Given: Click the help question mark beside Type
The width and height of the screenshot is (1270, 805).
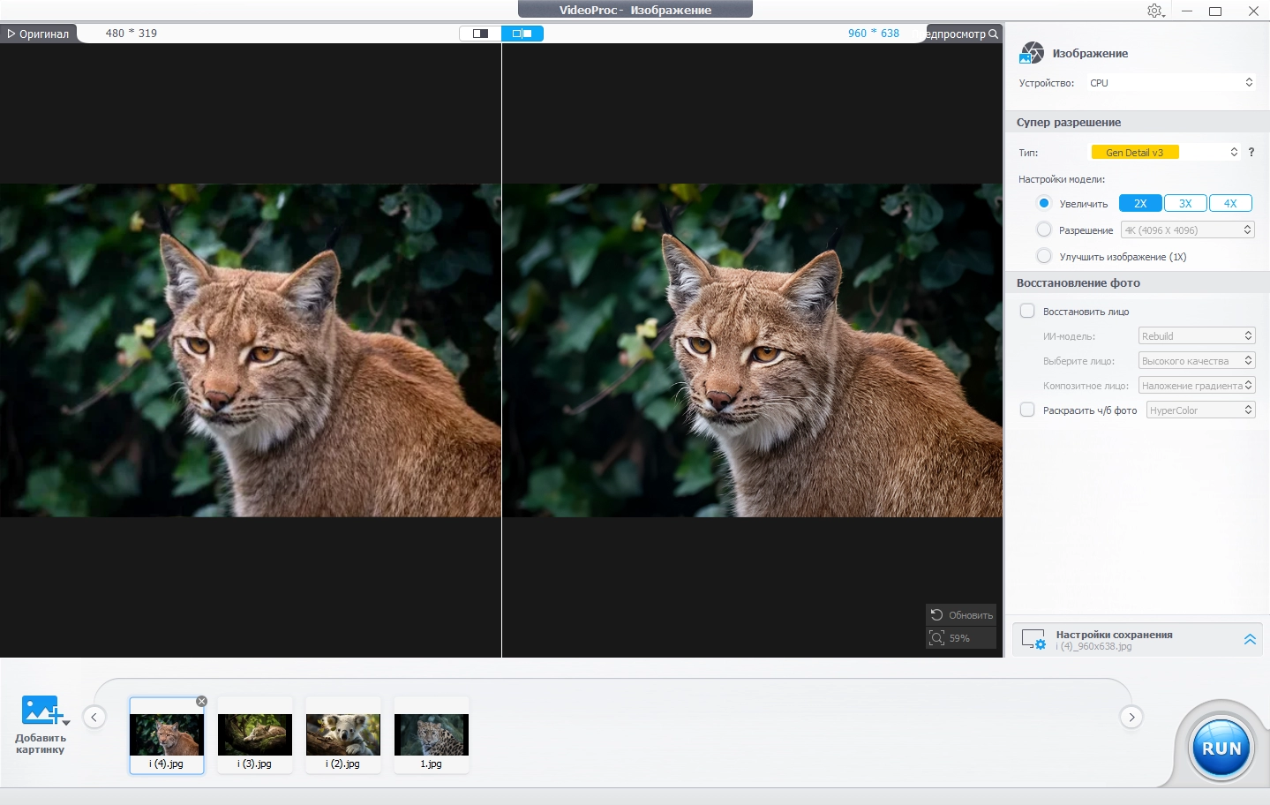Looking at the screenshot, I should 1251,152.
